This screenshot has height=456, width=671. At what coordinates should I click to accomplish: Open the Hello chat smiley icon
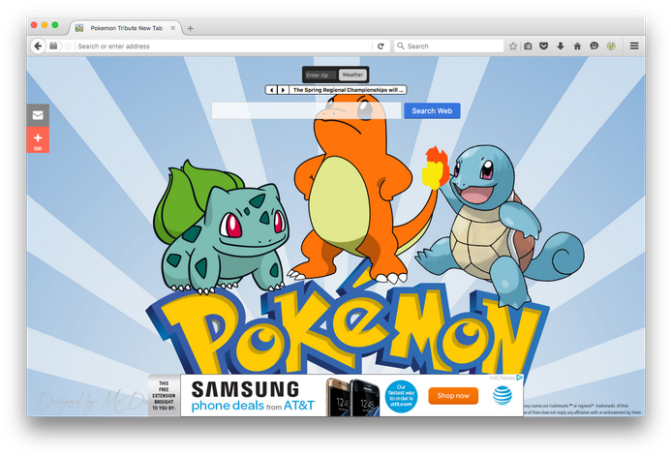[x=594, y=46]
